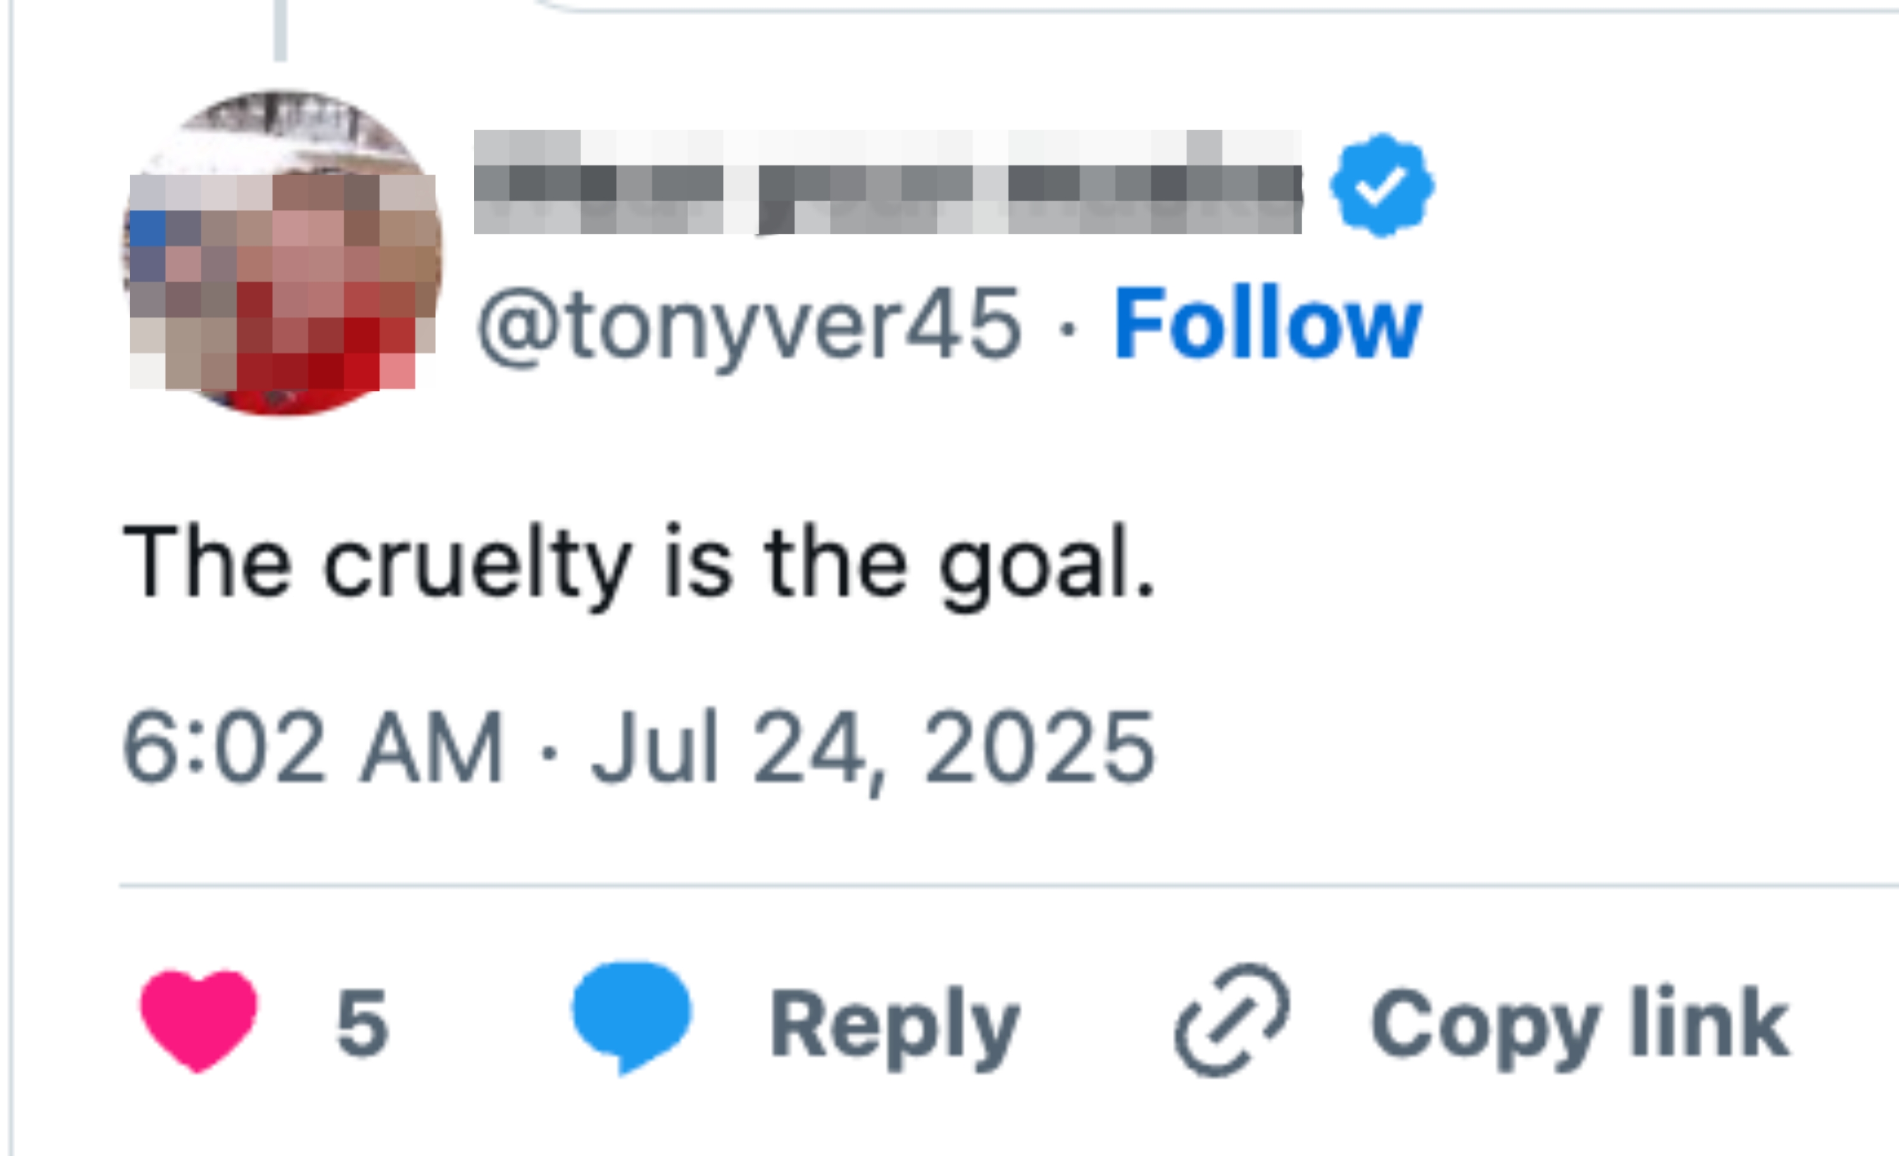Click the blue reply speech bubble icon

(631, 1015)
